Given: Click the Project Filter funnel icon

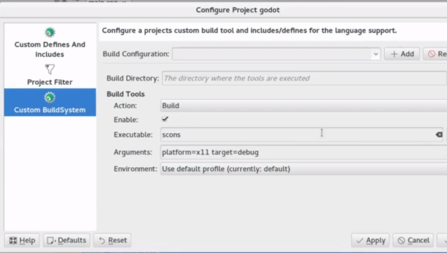Looking at the screenshot, I should coord(50,69).
